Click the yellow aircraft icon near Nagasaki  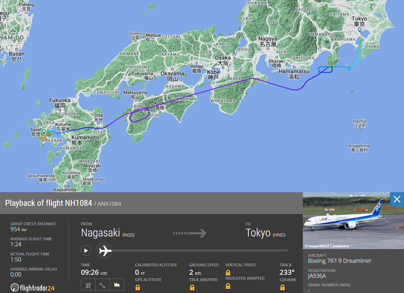click(44, 136)
